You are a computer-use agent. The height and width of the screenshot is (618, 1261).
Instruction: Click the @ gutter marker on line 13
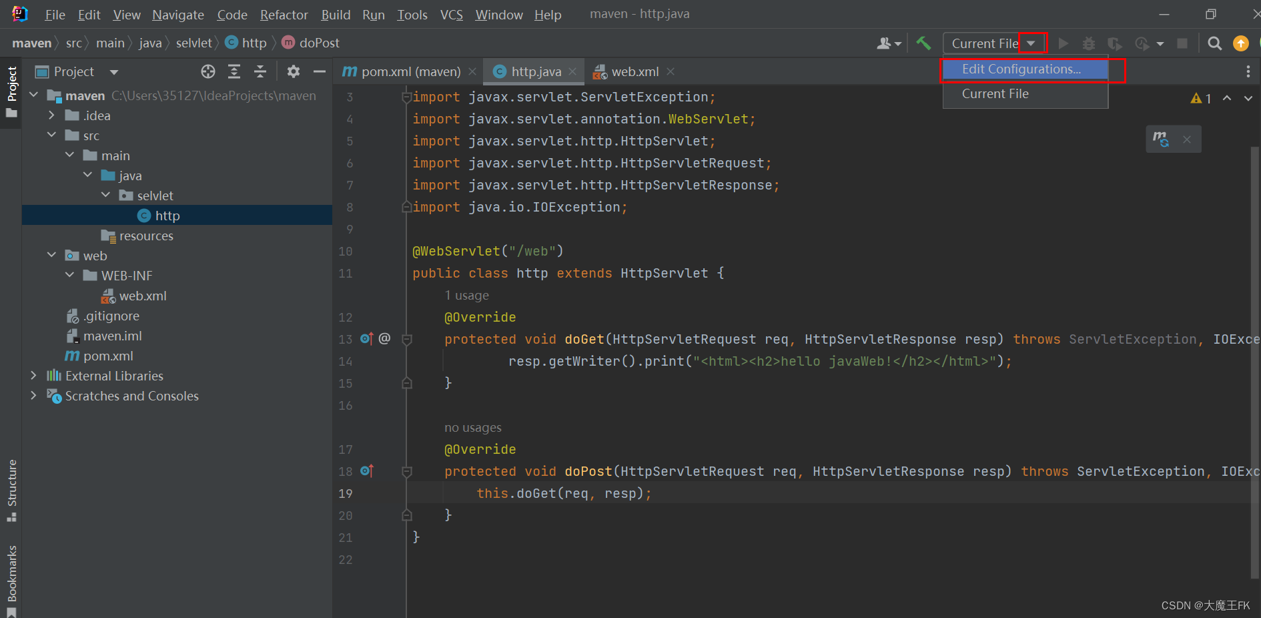click(384, 339)
